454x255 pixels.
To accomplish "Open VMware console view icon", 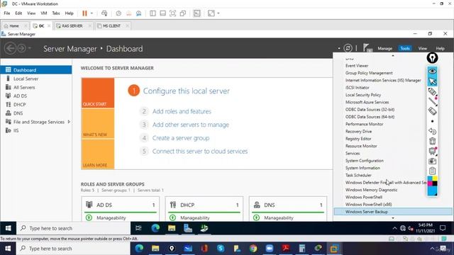I will tap(197, 13).
